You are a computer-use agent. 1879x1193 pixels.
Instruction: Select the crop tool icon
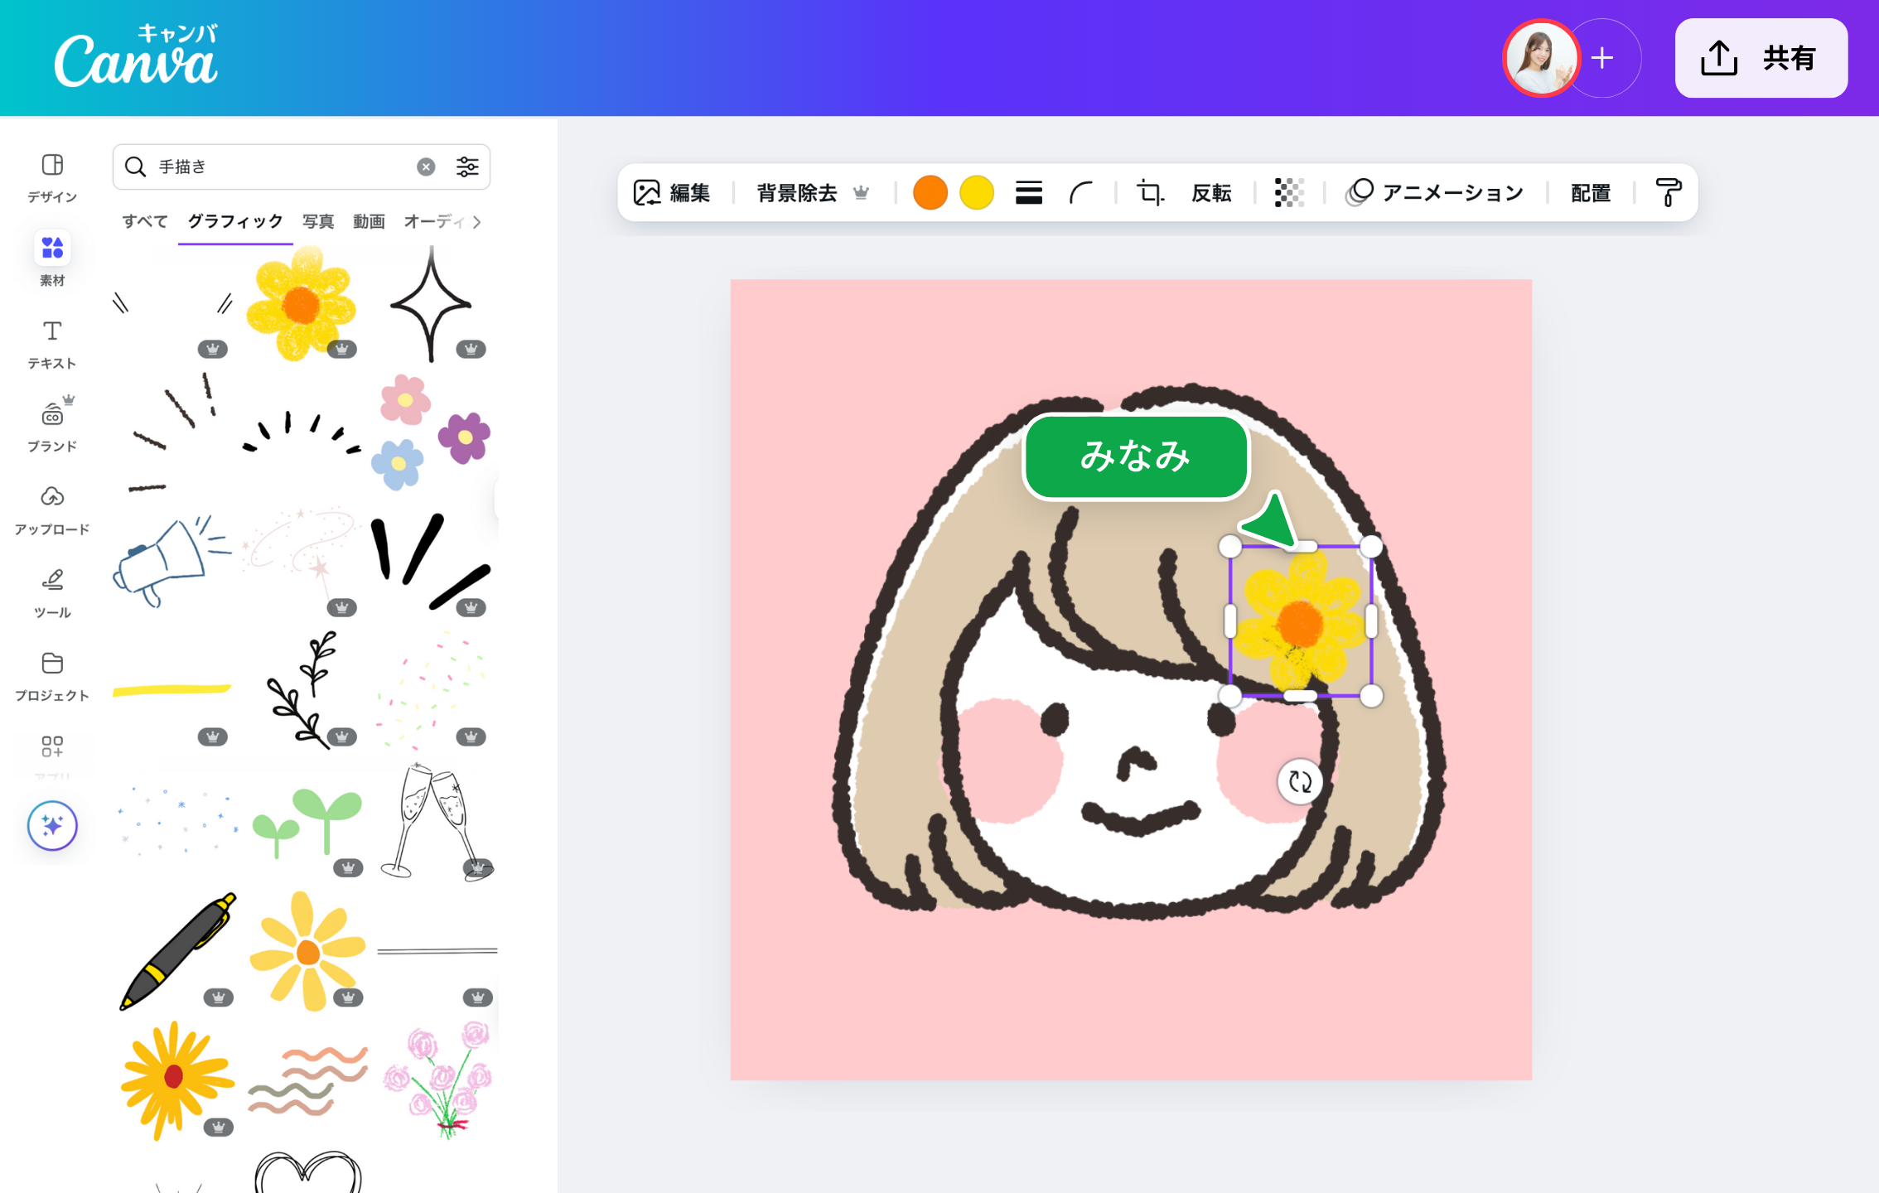click(x=1150, y=192)
